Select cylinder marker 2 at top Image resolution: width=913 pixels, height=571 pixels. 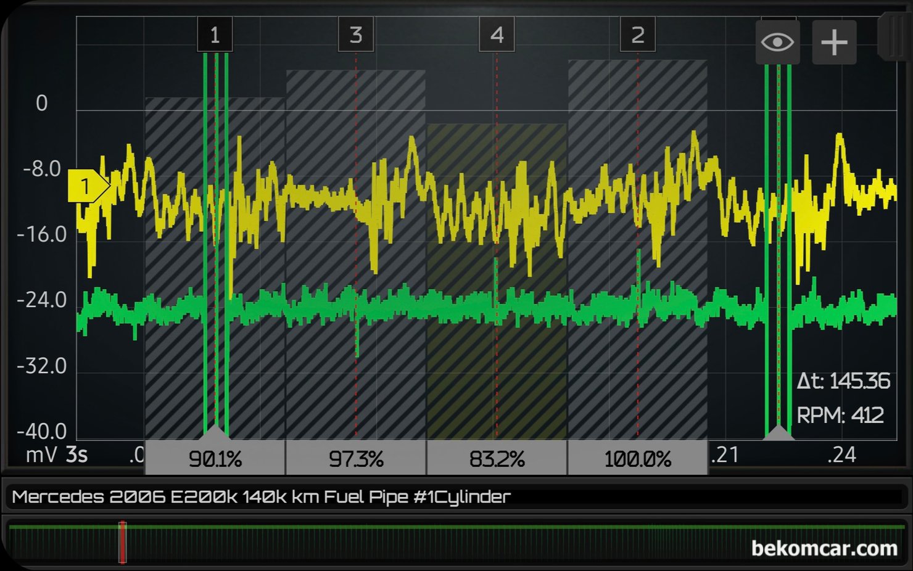(637, 35)
